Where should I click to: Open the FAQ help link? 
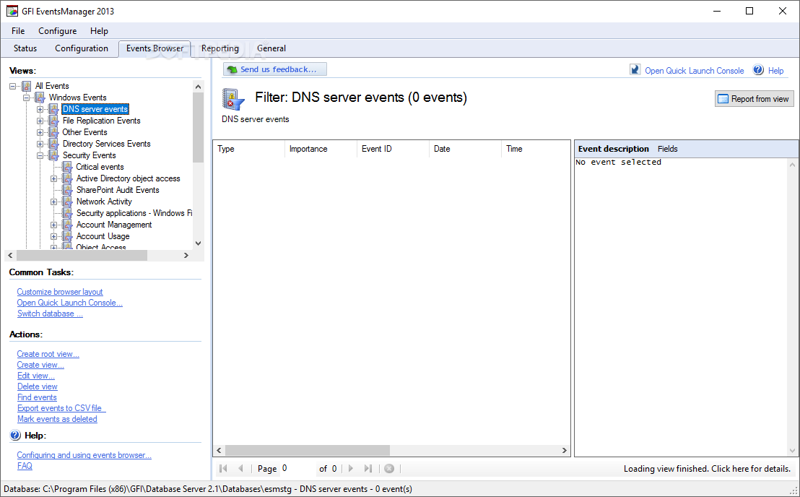coord(25,466)
